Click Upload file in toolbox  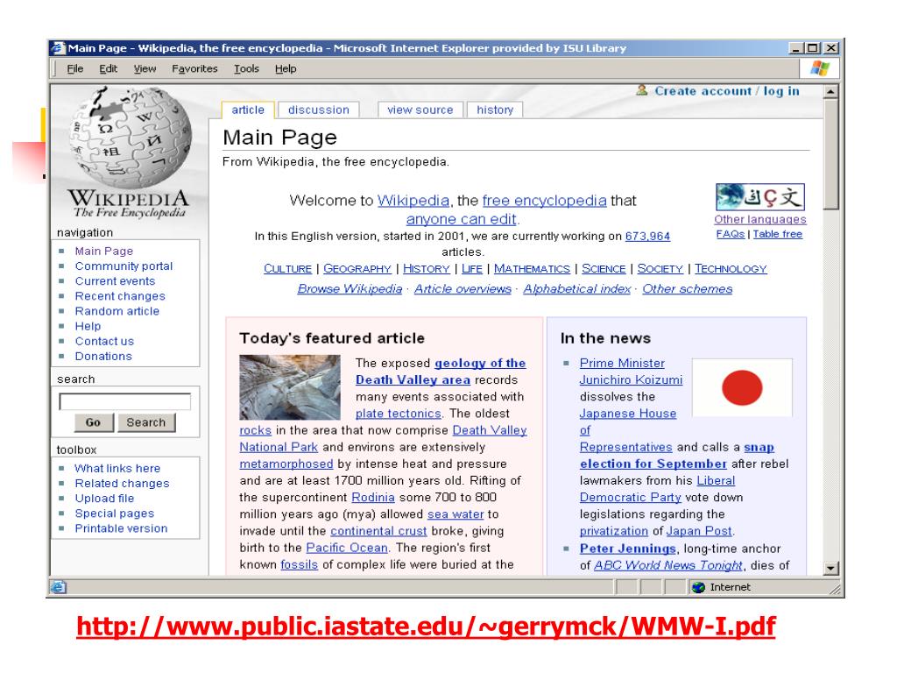[x=104, y=498]
